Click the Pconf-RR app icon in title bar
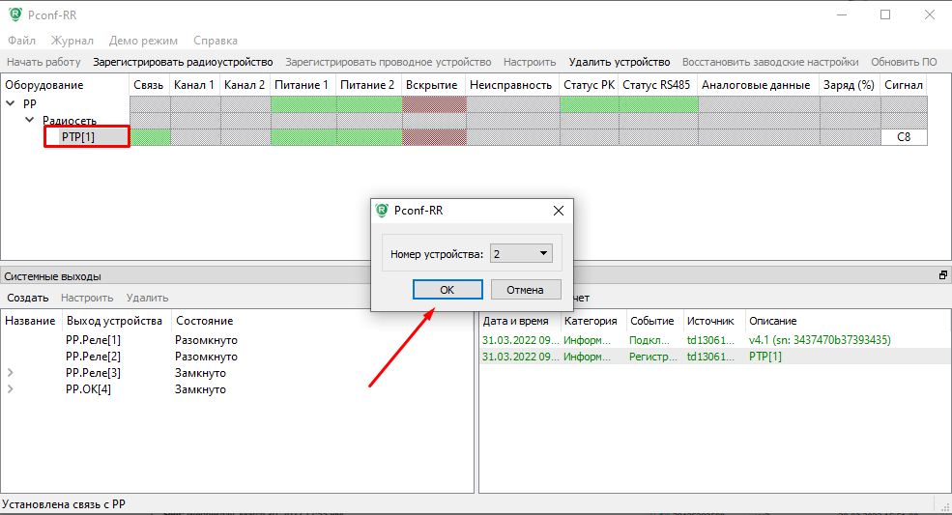This screenshot has width=952, height=515. [15, 15]
